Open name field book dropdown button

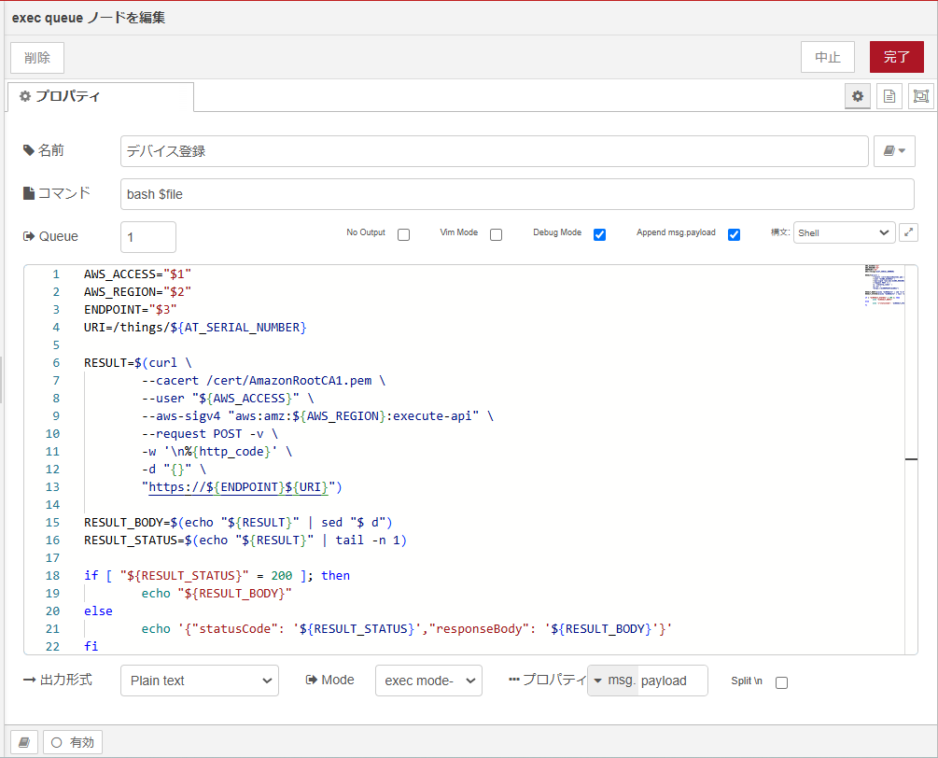pos(894,151)
